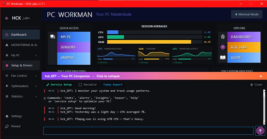Expand the My PC sidebar submenu

coord(36,55)
